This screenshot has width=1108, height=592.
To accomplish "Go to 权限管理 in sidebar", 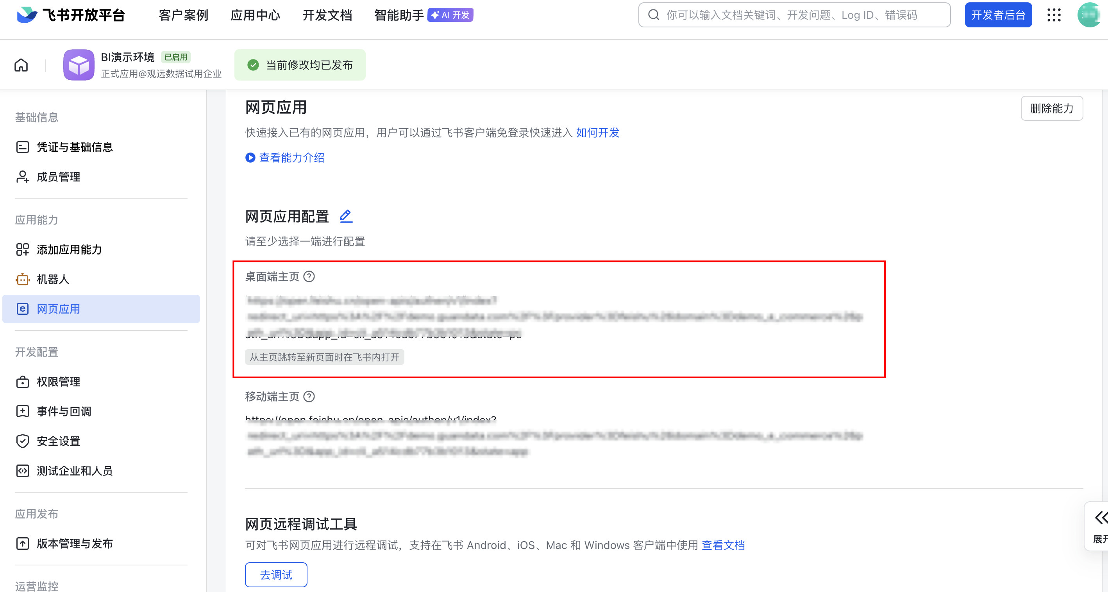I will [x=59, y=382].
